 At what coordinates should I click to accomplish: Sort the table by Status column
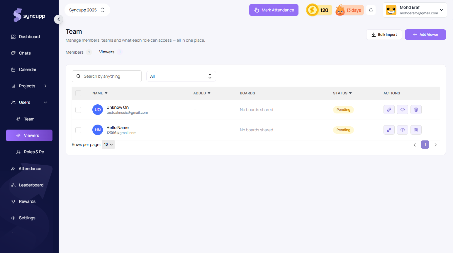click(x=342, y=93)
